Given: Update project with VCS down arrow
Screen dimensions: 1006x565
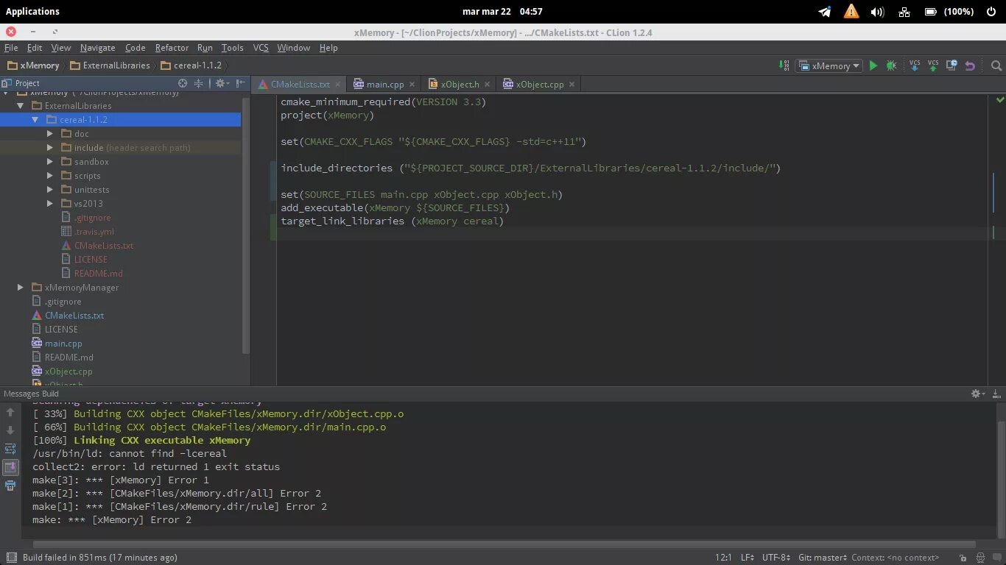Looking at the screenshot, I should [x=915, y=65].
